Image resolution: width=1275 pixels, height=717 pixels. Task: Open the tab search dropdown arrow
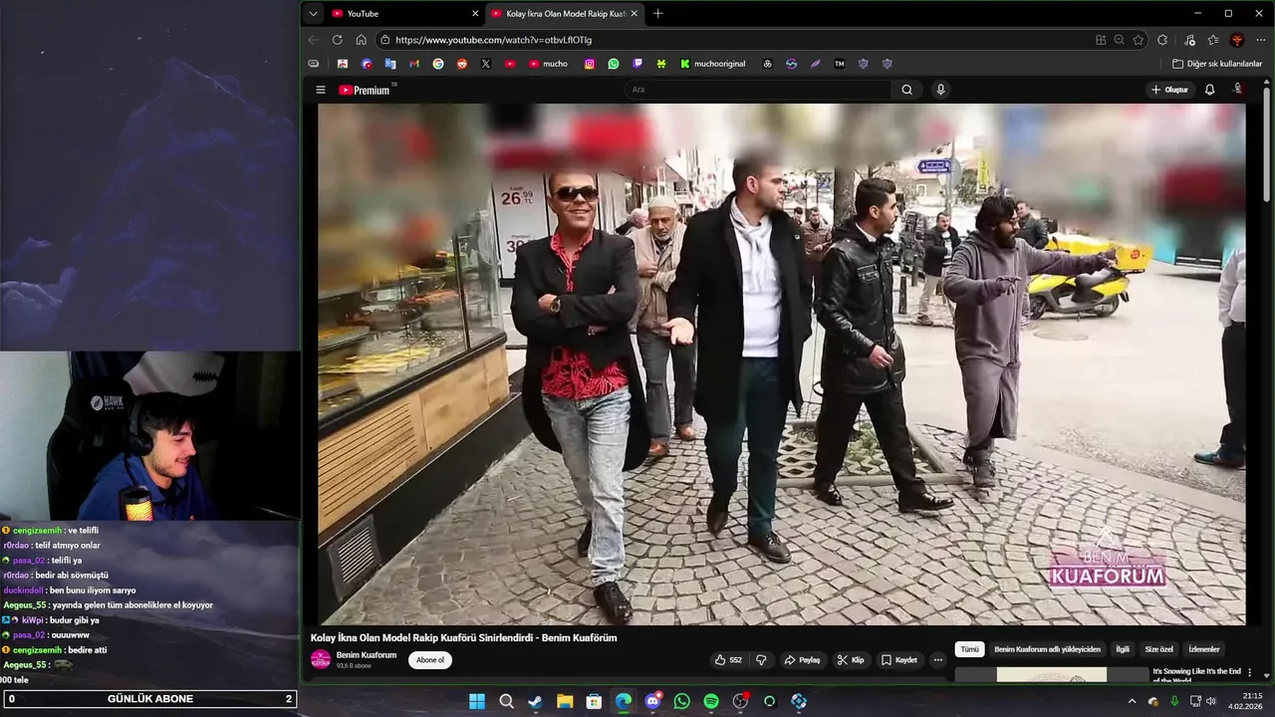coord(313,13)
